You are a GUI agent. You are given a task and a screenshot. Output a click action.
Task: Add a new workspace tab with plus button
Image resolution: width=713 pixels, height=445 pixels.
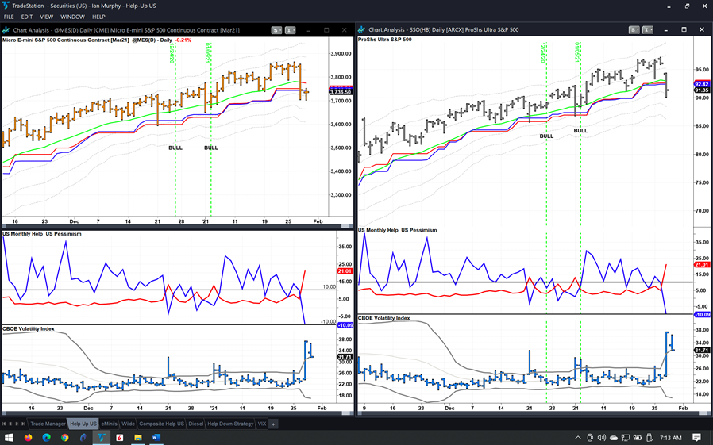click(x=272, y=424)
